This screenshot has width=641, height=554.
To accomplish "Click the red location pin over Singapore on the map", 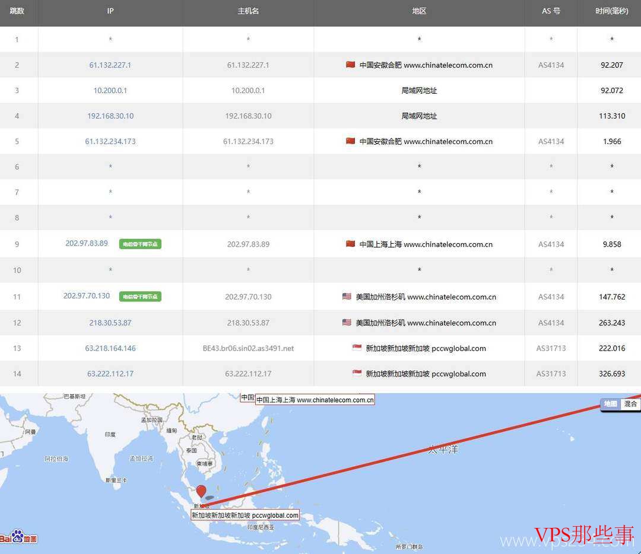I will point(201,491).
